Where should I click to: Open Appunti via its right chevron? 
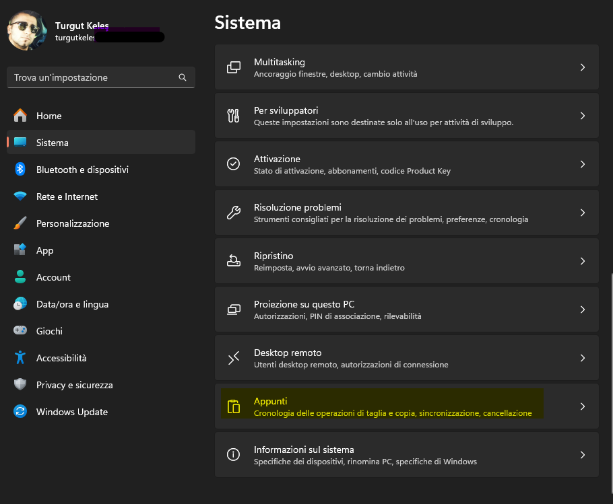(583, 406)
